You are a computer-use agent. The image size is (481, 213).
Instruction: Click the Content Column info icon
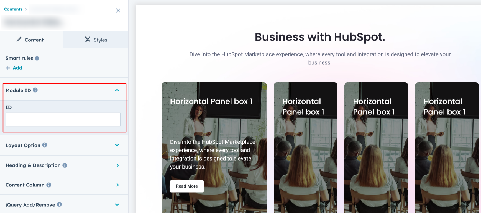49,185
